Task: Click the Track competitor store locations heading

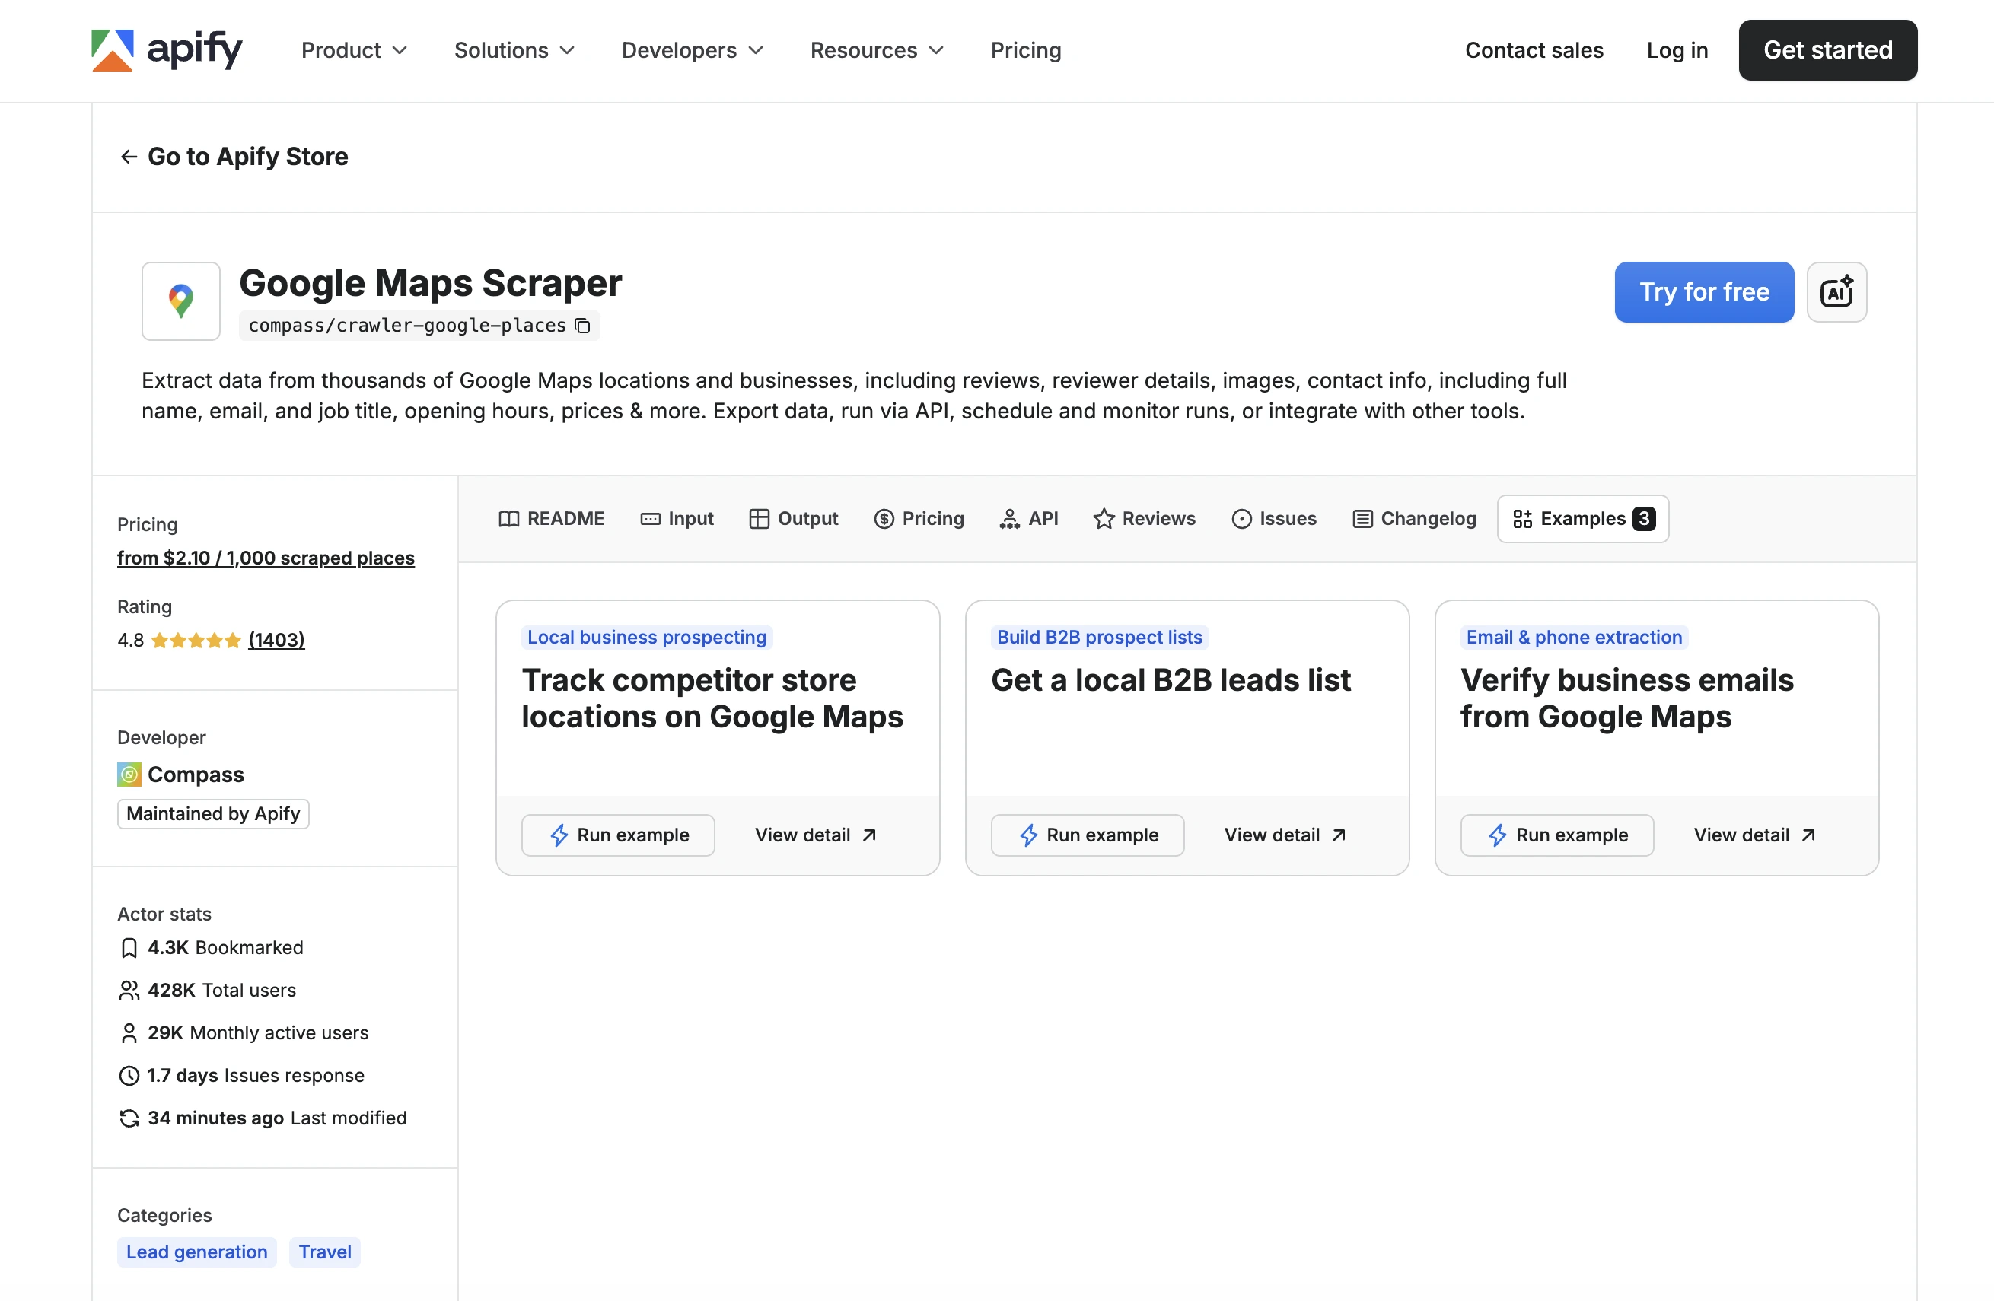Action: point(712,698)
